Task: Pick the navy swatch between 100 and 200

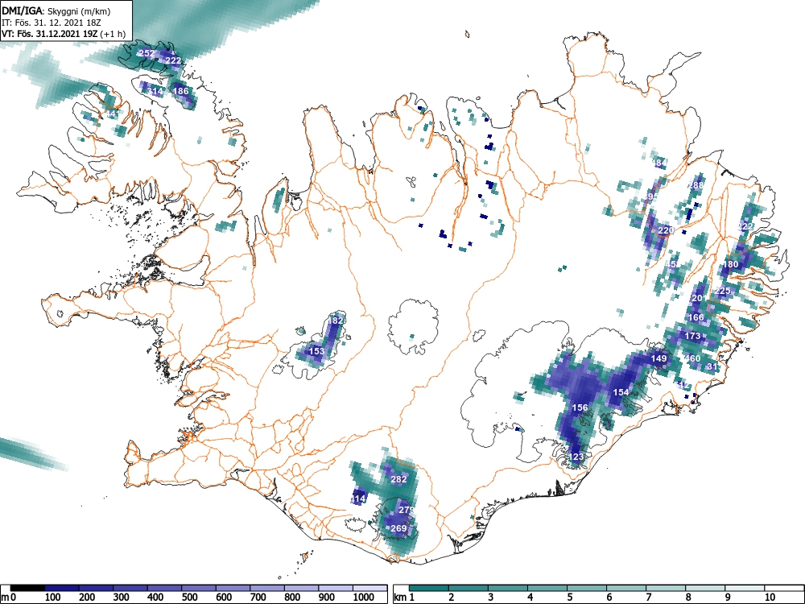Action: 62,588
